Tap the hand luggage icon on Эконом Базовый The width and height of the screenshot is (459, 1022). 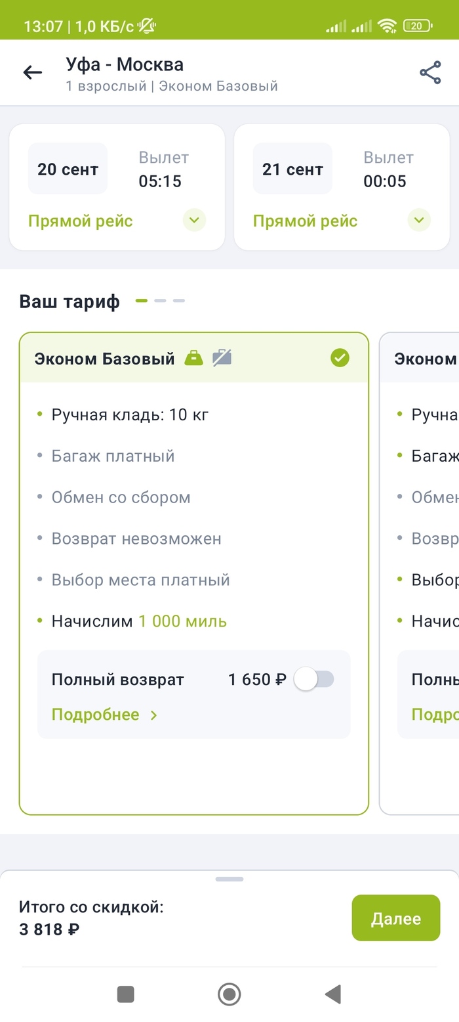click(x=193, y=358)
